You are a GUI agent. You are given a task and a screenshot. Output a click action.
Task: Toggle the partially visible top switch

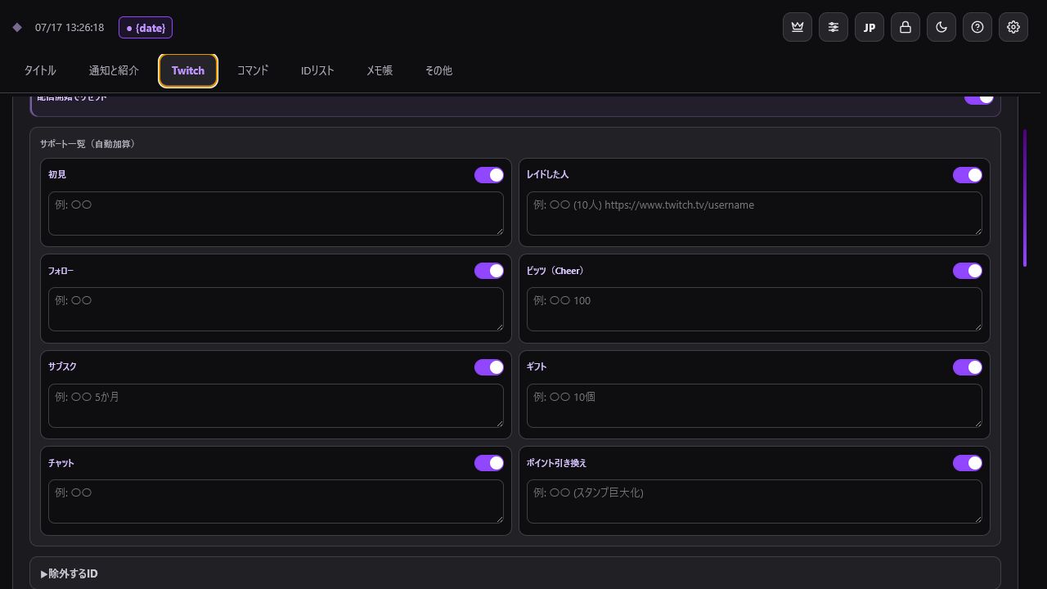(979, 99)
